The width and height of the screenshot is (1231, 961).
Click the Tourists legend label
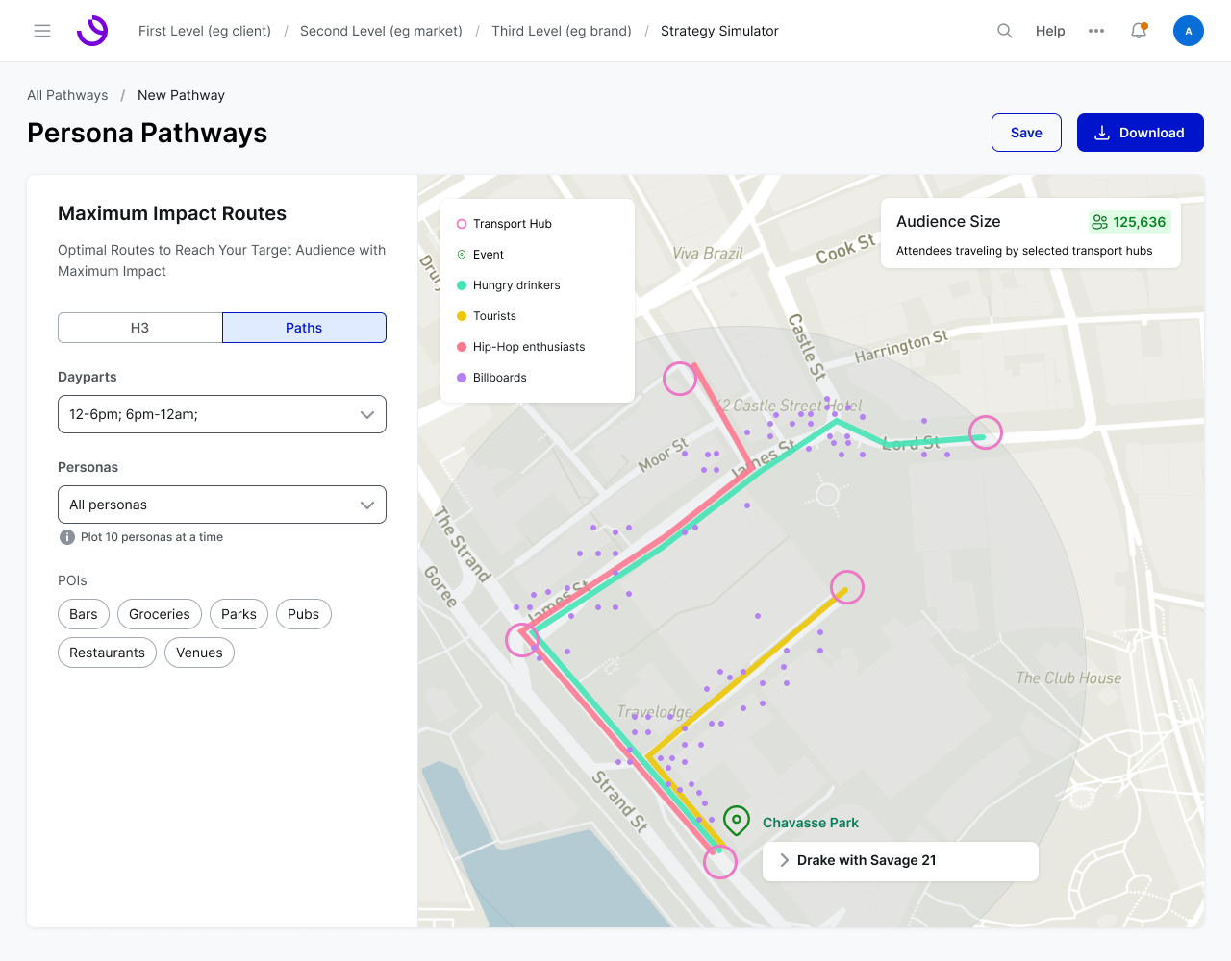tap(494, 316)
